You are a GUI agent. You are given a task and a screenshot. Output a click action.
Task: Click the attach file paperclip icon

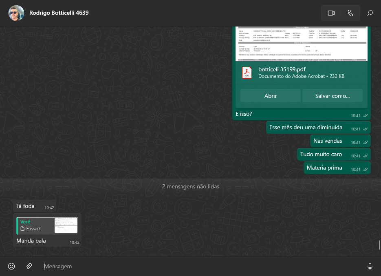(29, 266)
